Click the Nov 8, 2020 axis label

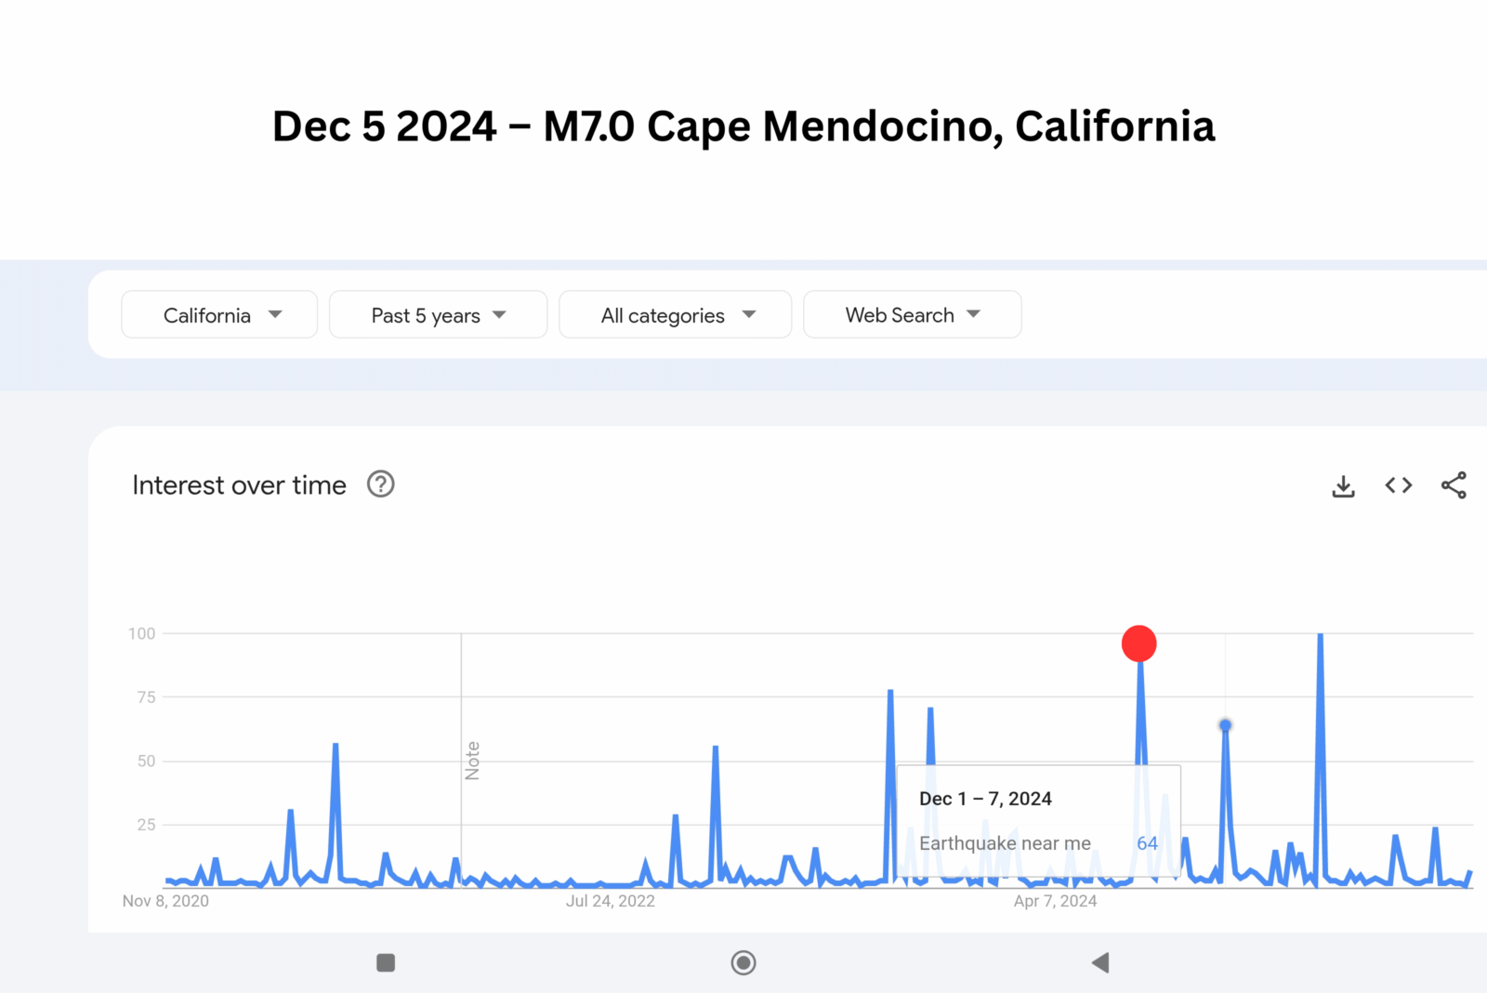165,901
